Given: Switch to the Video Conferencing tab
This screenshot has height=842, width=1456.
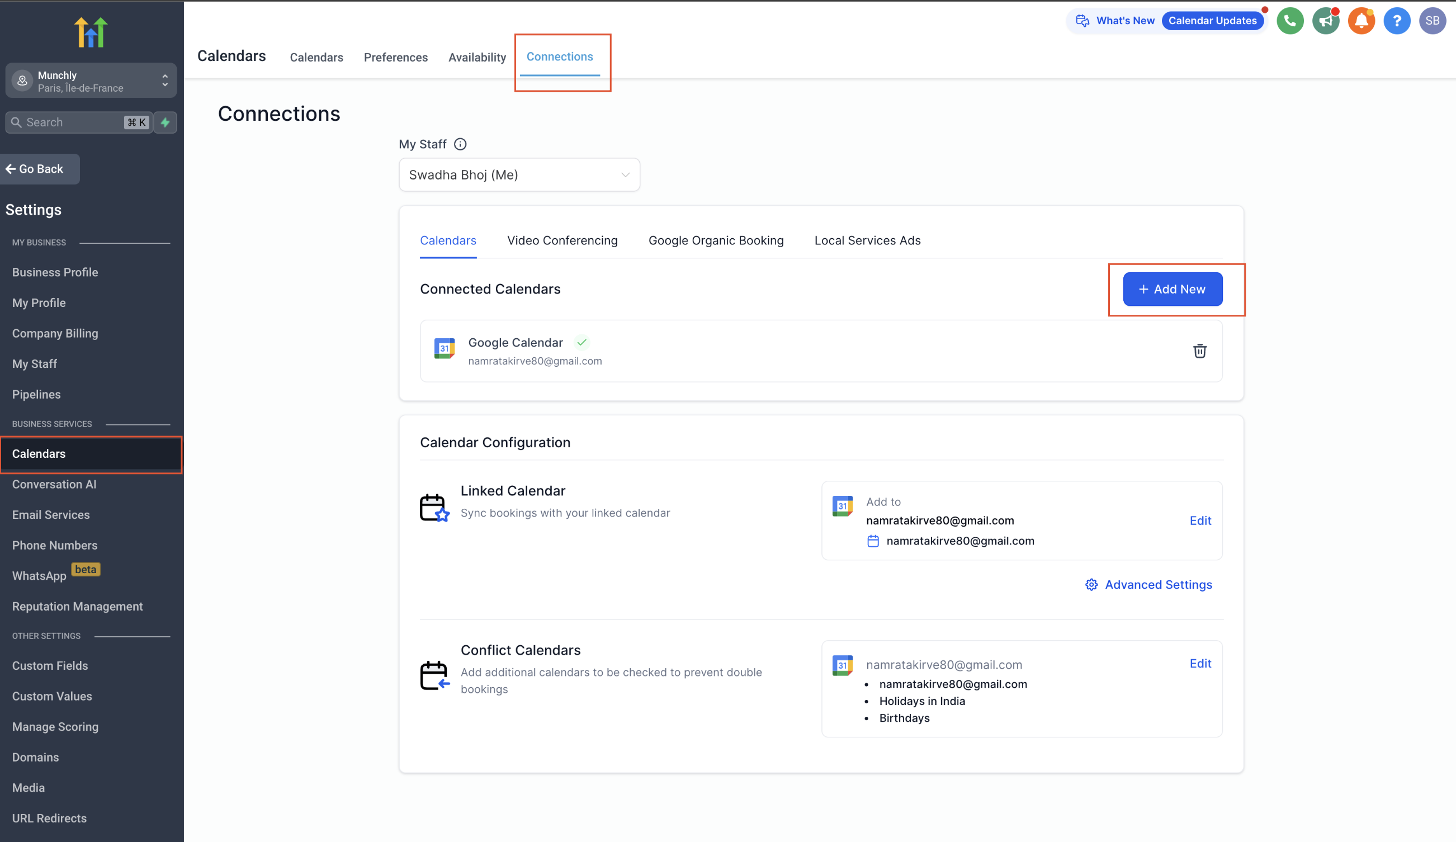Looking at the screenshot, I should point(561,240).
